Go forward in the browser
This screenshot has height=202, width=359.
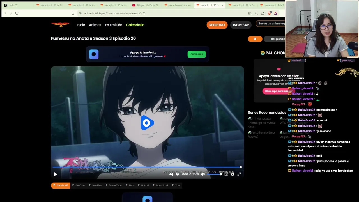pyautogui.click(x=11, y=13)
